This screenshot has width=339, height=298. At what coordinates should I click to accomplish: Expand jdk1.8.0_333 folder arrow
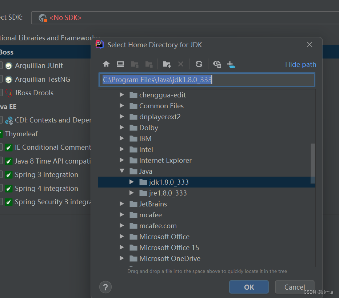click(x=131, y=182)
